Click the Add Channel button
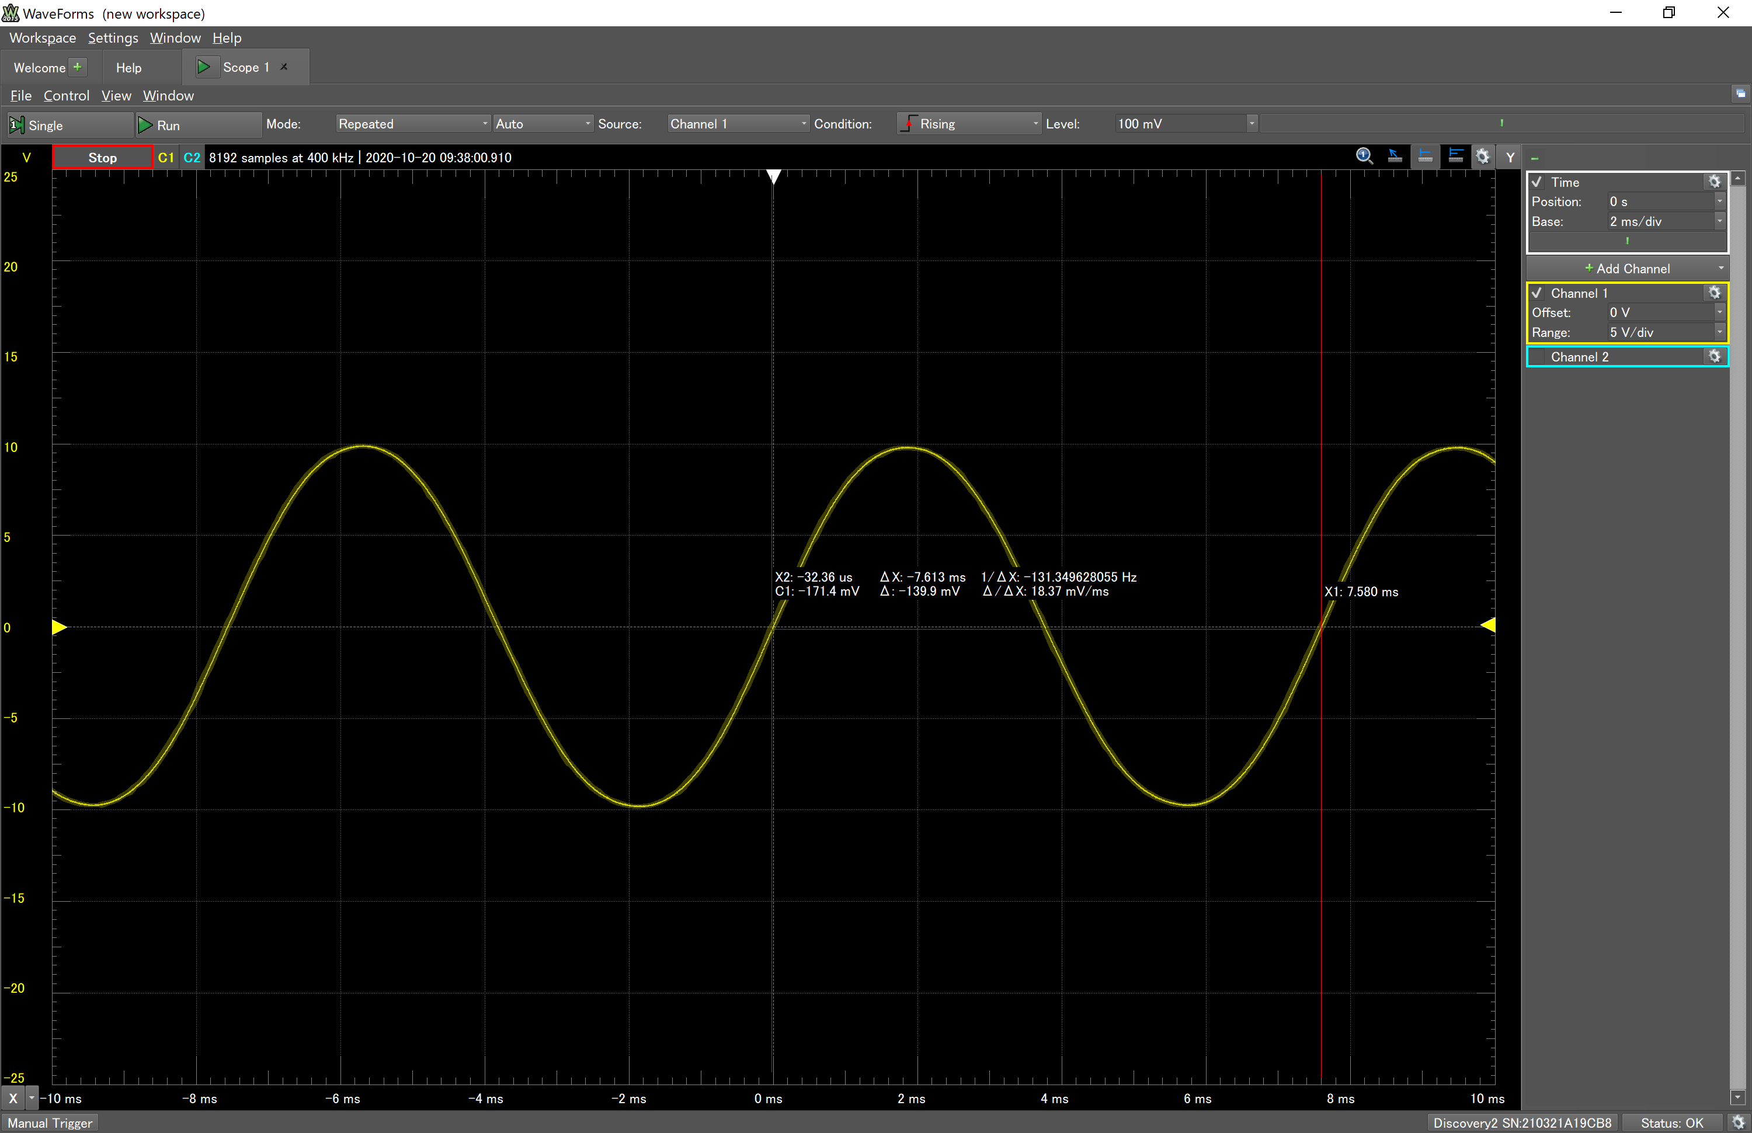This screenshot has width=1752, height=1133. coord(1627,269)
